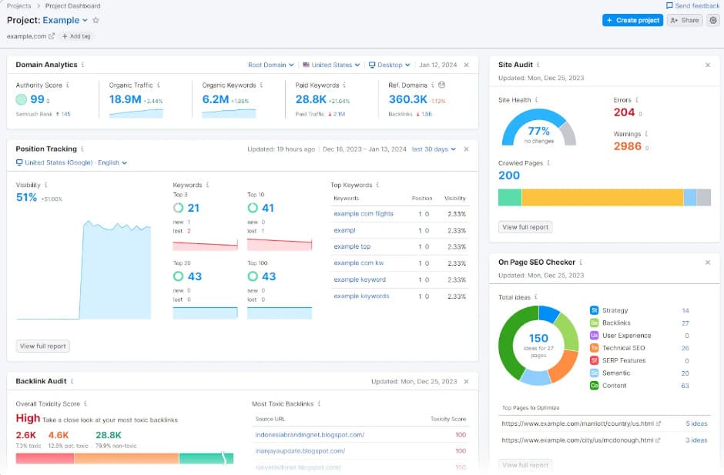Viewport: 724px width, 475px height.
Task: Show Site Health info tooltip icon
Action: coord(536,100)
